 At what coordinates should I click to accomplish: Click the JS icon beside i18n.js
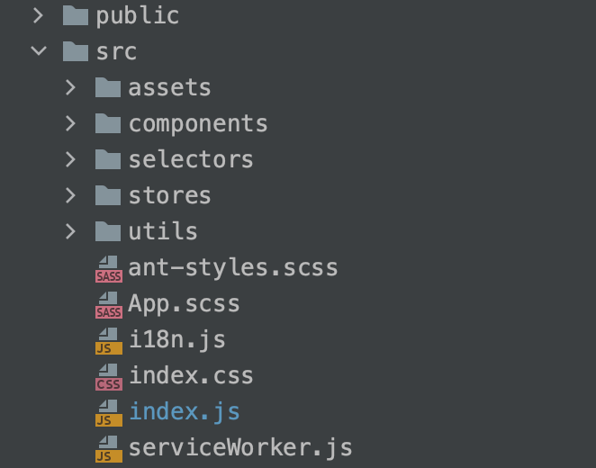(x=108, y=340)
